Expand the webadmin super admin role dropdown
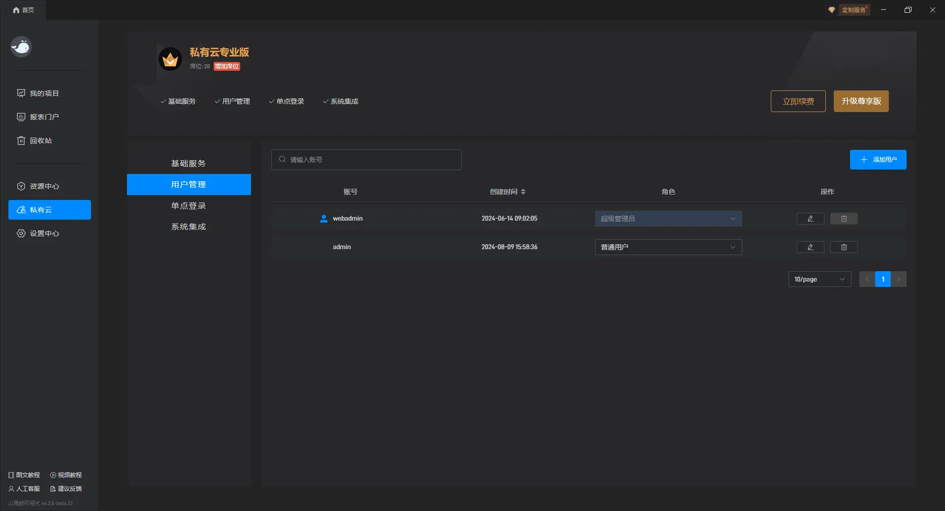The image size is (945, 511). click(668, 219)
